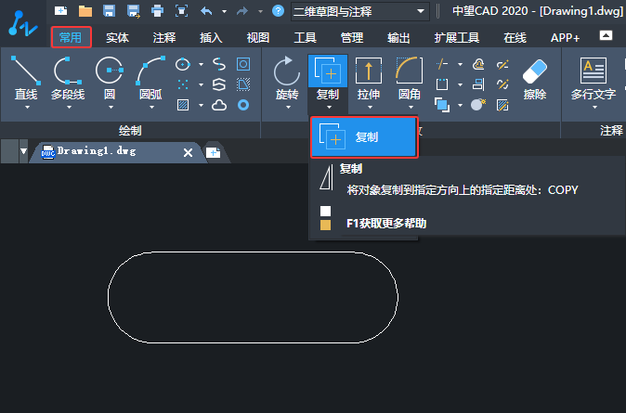This screenshot has width=626, height=413.
Task: Select 复制 in the dropdown menu
Action: tap(364, 137)
